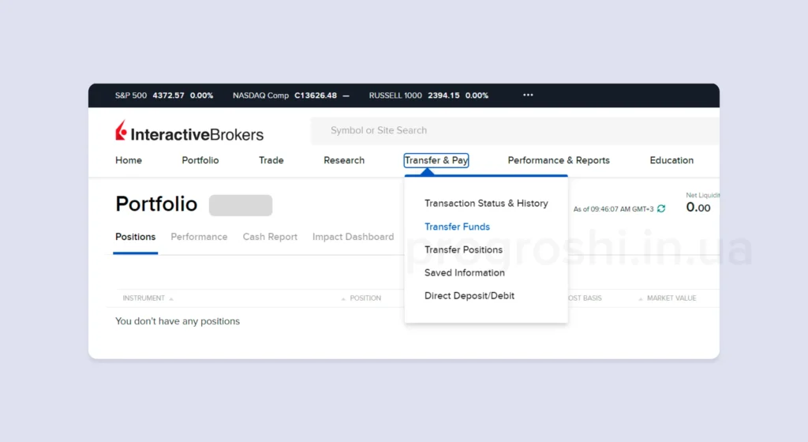Select the NASDAQ Comp ticker item
The height and width of the screenshot is (442, 808).
(290, 96)
